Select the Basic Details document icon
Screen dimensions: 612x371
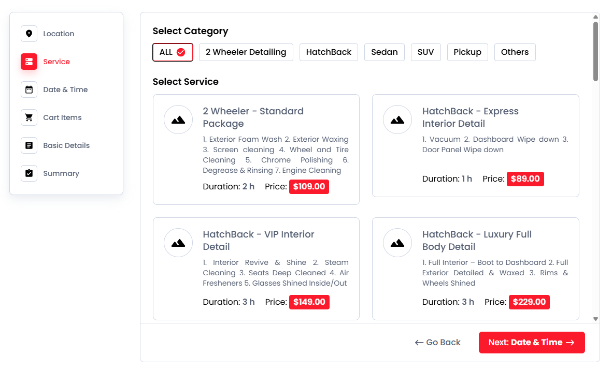(29, 145)
